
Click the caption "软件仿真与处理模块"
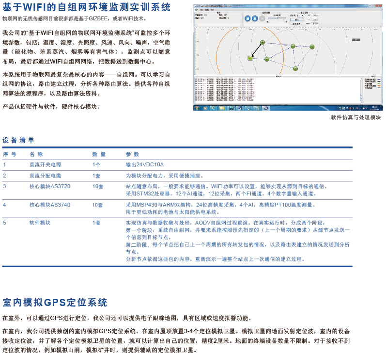(x=355, y=117)
